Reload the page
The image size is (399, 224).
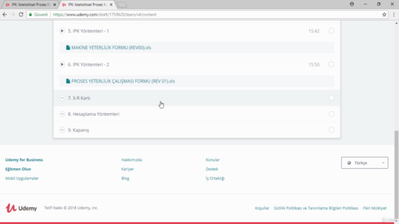(21, 14)
